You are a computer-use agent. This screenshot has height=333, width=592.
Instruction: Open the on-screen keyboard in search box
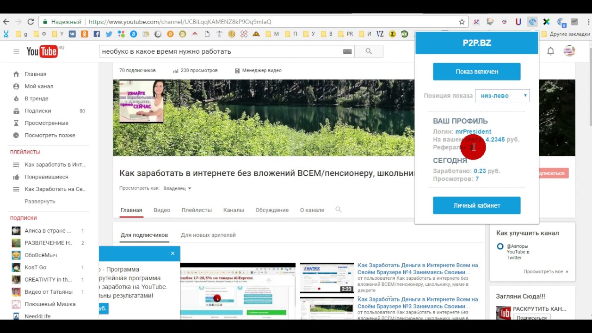point(347,51)
